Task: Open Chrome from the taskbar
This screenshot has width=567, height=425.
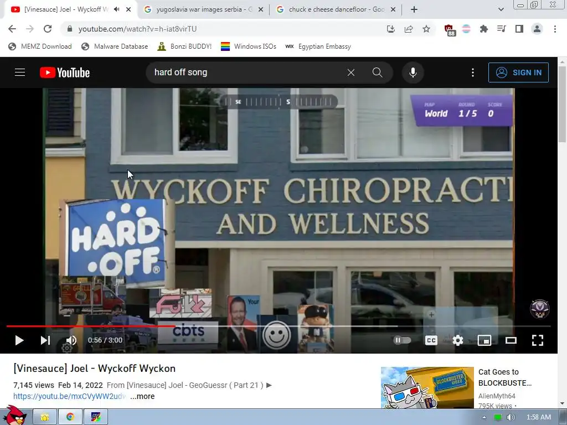Action: 70,417
